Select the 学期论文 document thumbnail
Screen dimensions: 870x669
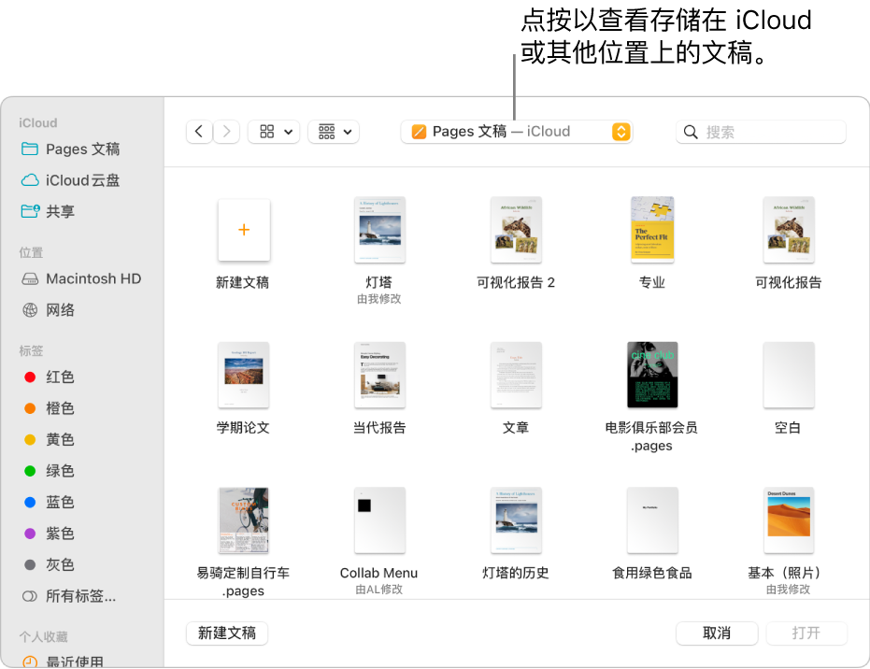point(244,375)
